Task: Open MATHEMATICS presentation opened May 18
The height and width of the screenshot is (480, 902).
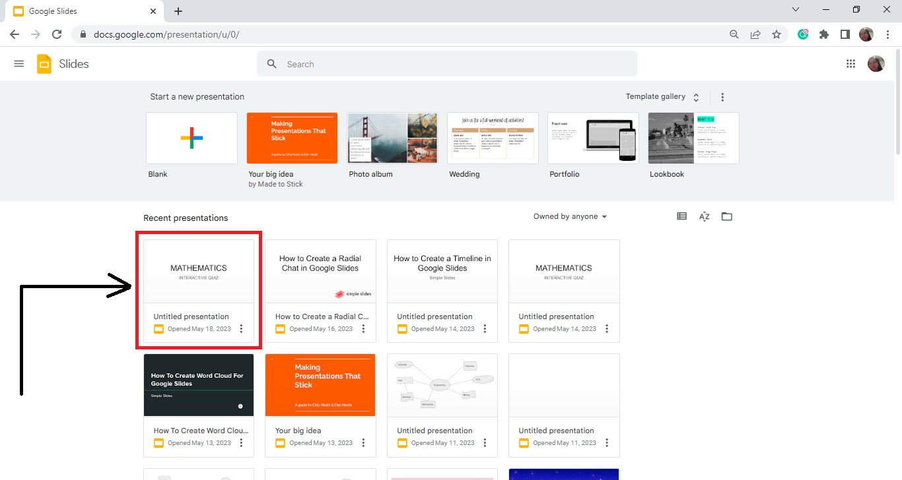Action: pos(199,272)
